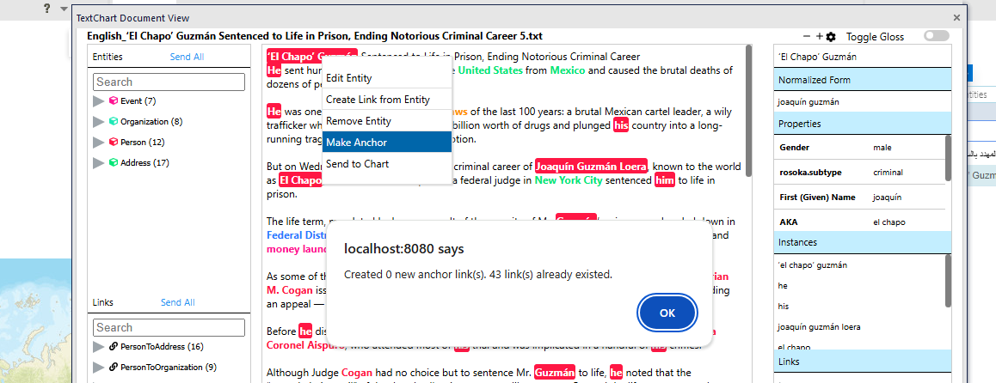This screenshot has height=383, width=996.
Task: Click the Properties section header
Action: click(x=862, y=124)
